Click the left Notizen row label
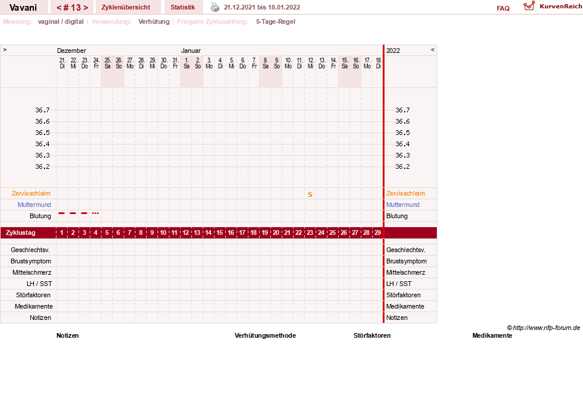Image resolution: width=583 pixels, height=418 pixels. 40,318
